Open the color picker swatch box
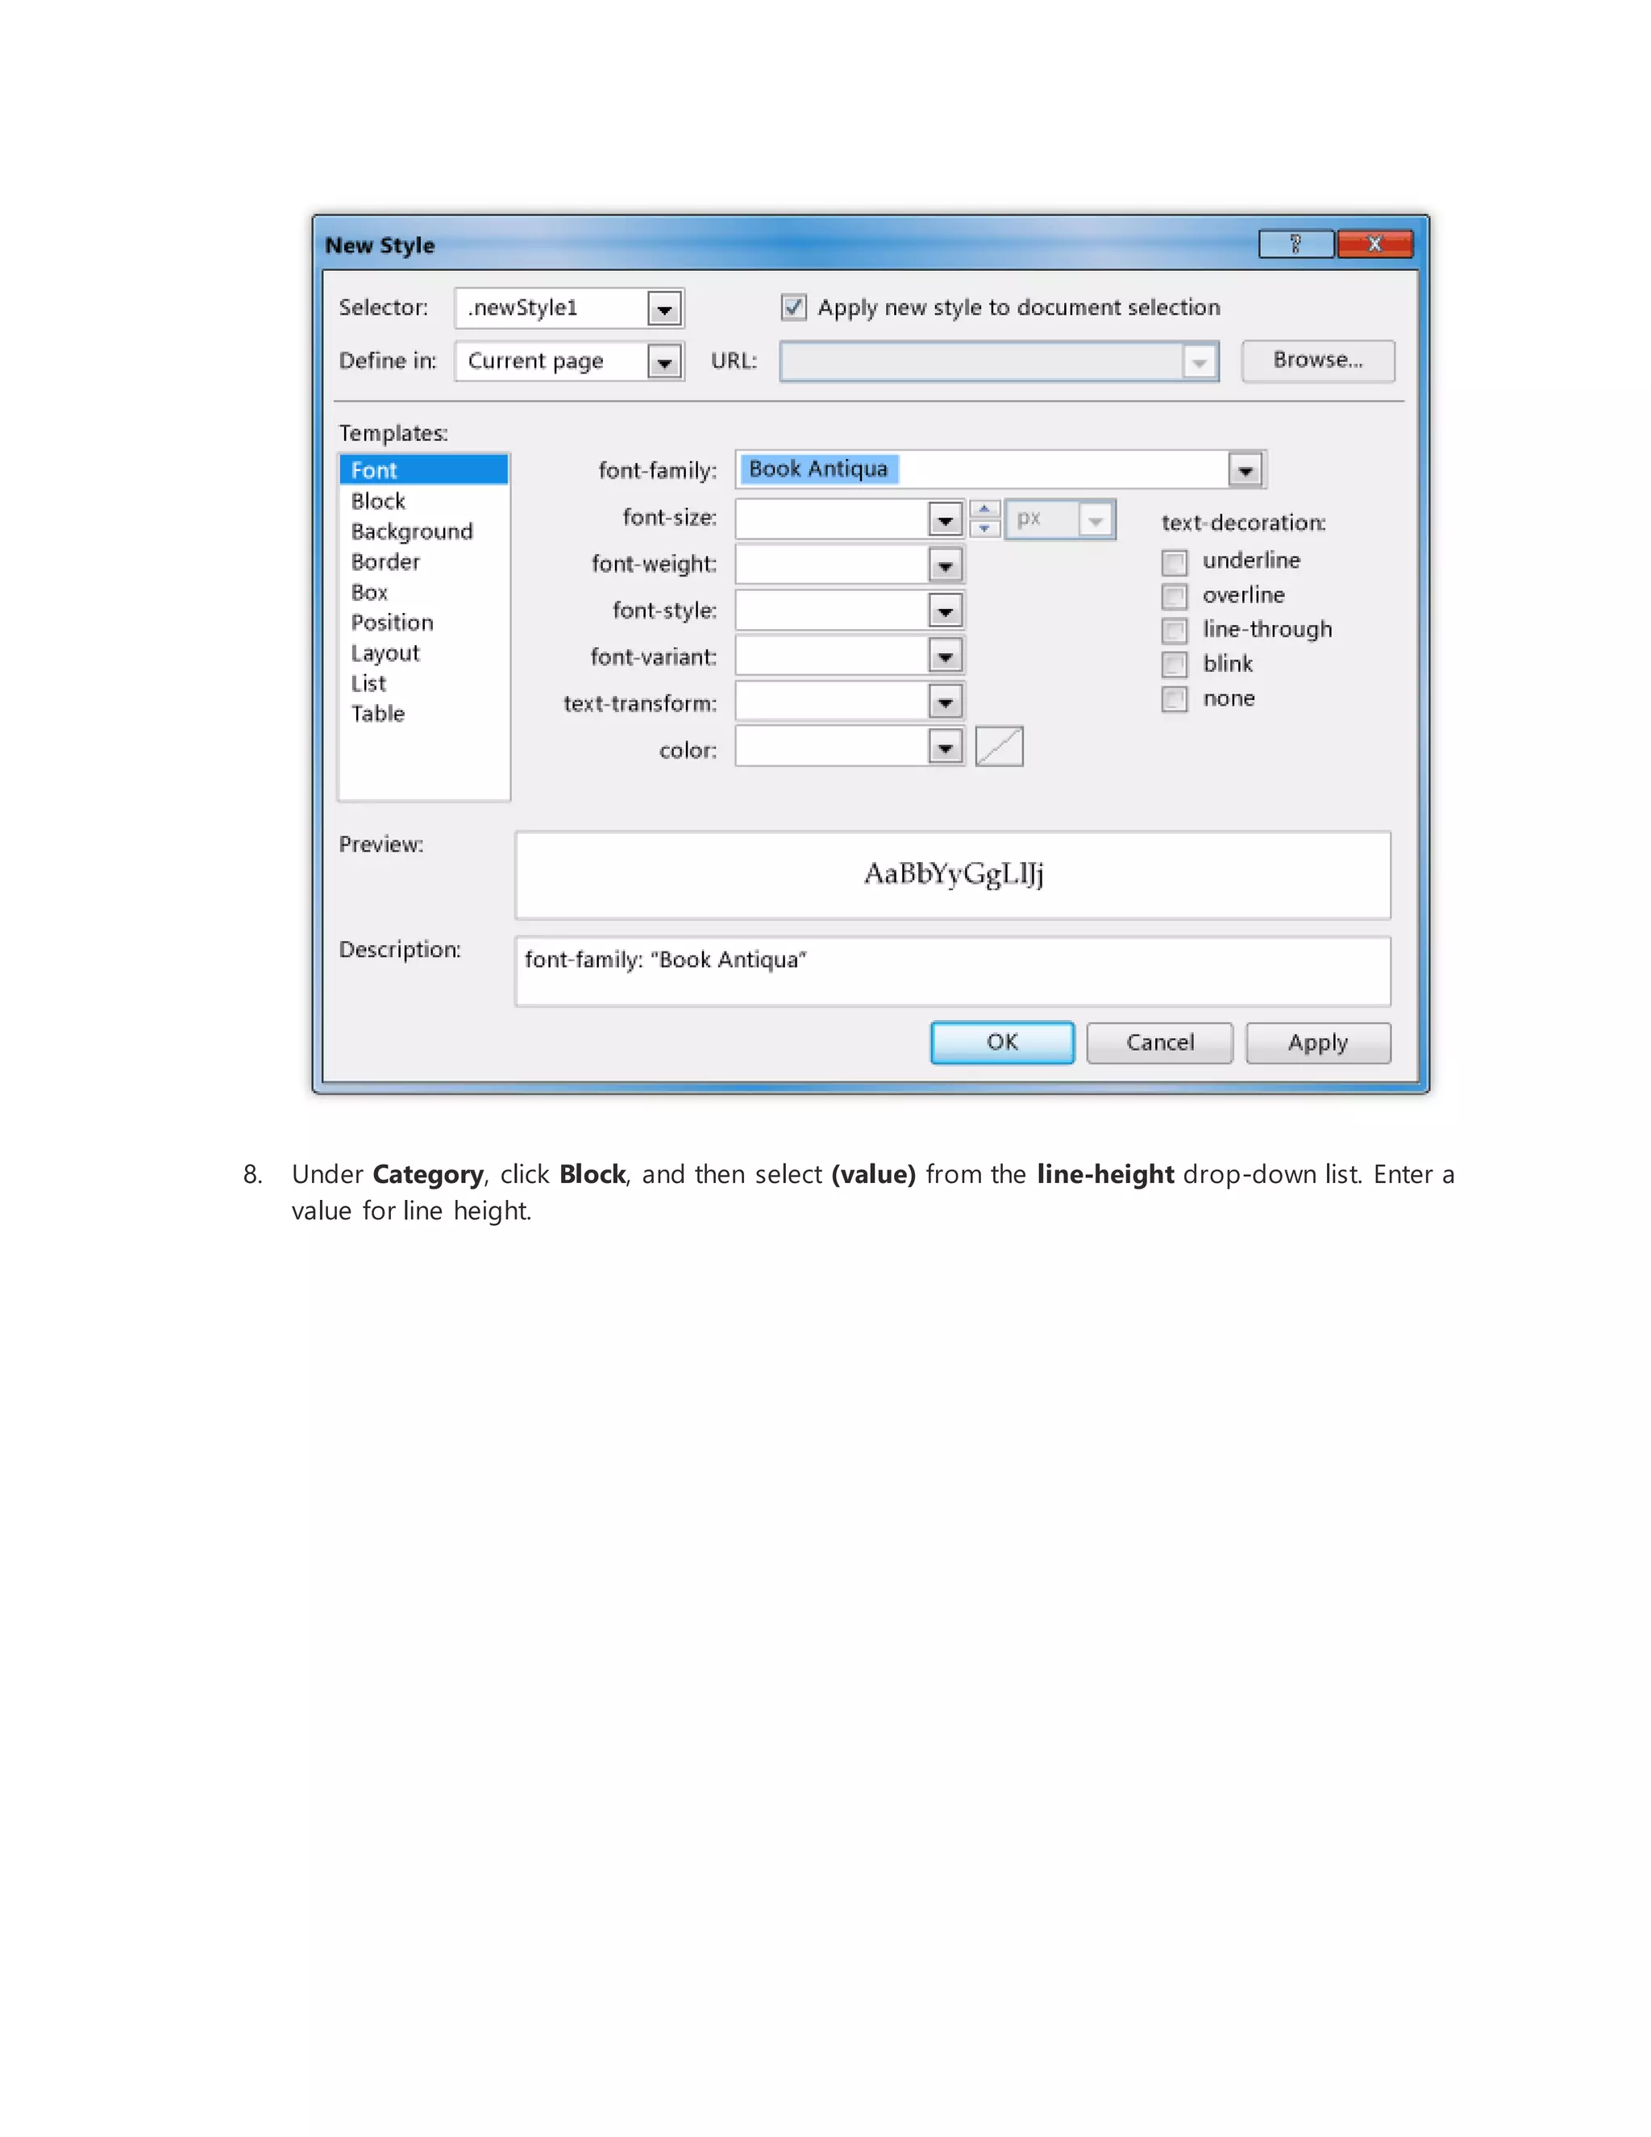Screen dimensions: 1651x2137 (x=999, y=748)
